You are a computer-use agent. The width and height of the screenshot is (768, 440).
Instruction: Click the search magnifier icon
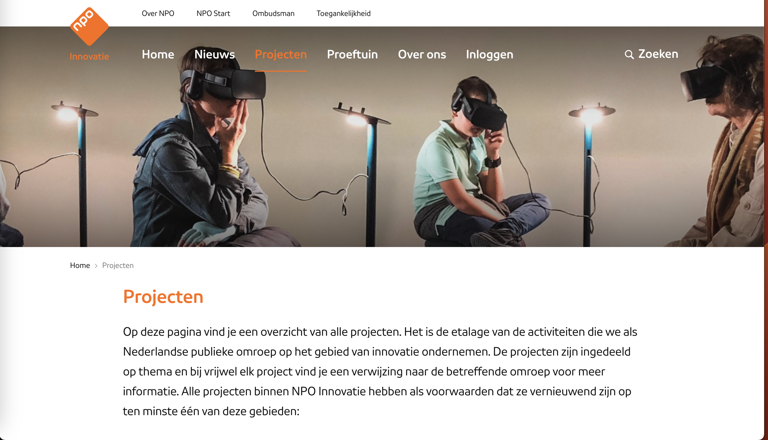point(629,55)
